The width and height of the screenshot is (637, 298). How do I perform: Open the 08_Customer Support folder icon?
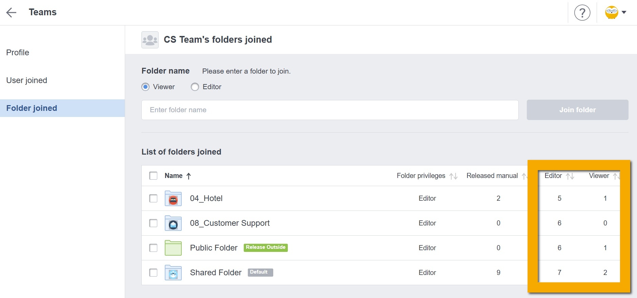[173, 223]
